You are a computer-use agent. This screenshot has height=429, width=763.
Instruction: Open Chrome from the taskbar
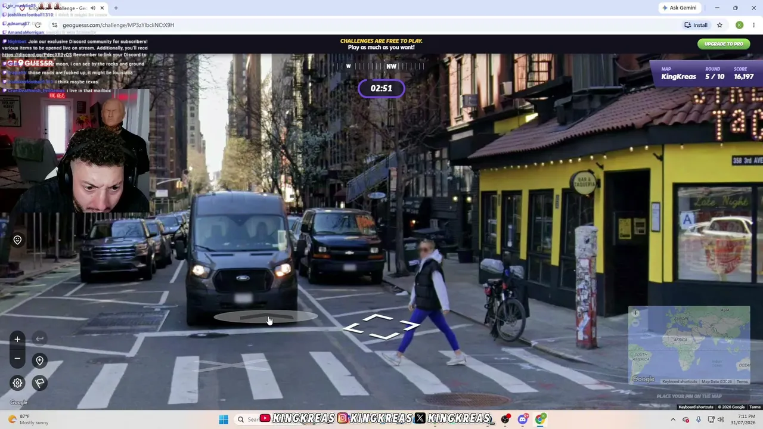540,419
